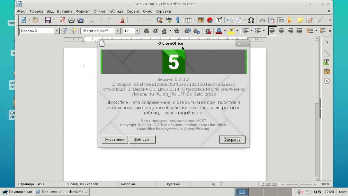The width and height of the screenshot is (348, 196).
Task: Toggle Center Horizontally alignment
Action: pos(281,31)
